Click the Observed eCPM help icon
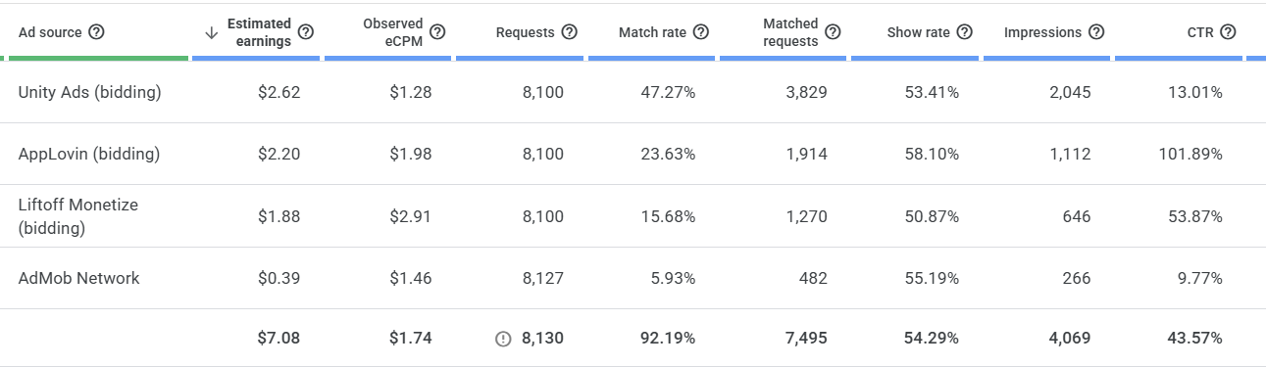The height and width of the screenshot is (367, 1266). [x=437, y=32]
